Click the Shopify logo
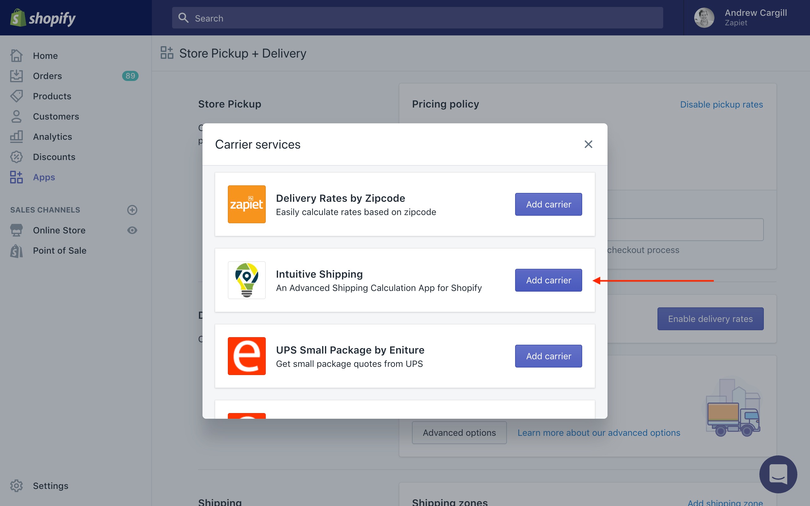 tap(43, 18)
